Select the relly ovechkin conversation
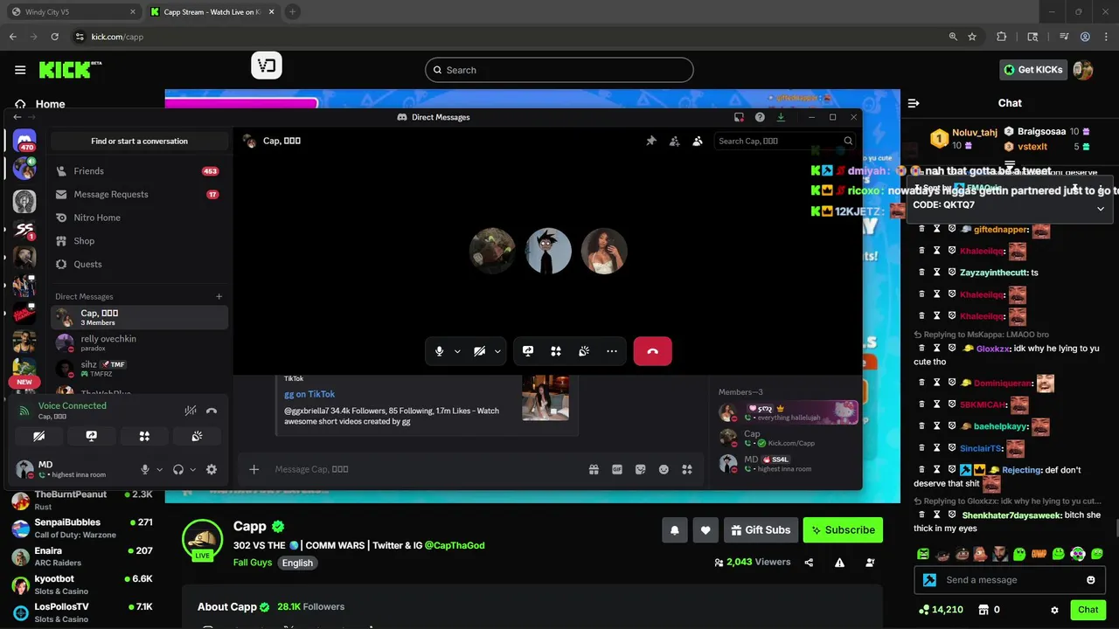Viewport: 1119px width, 629px height. [x=139, y=342]
